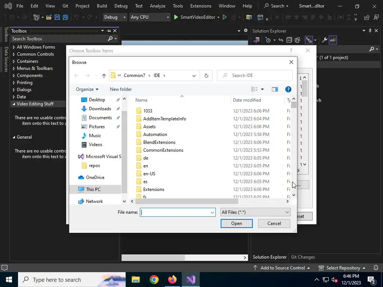383x287 pixels.
Task: Select the en-US folder
Action: pyautogui.click(x=149, y=174)
